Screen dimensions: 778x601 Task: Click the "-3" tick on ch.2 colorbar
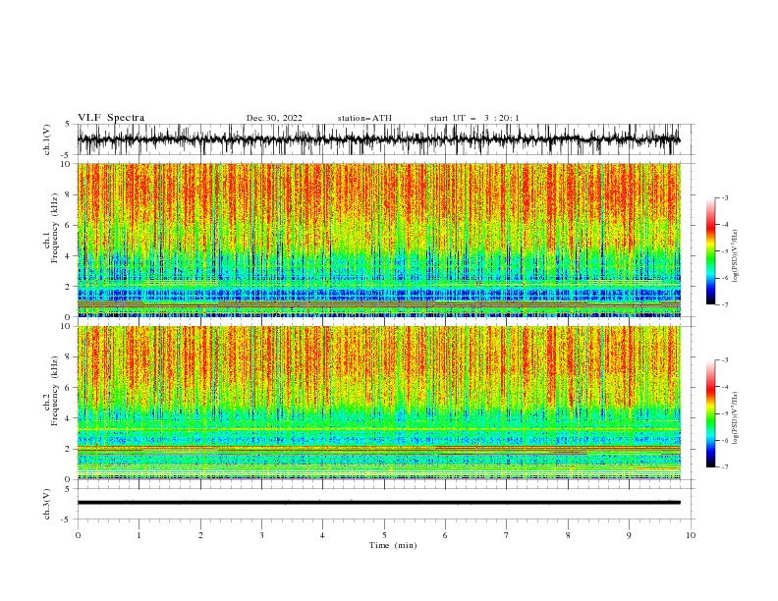click(725, 360)
